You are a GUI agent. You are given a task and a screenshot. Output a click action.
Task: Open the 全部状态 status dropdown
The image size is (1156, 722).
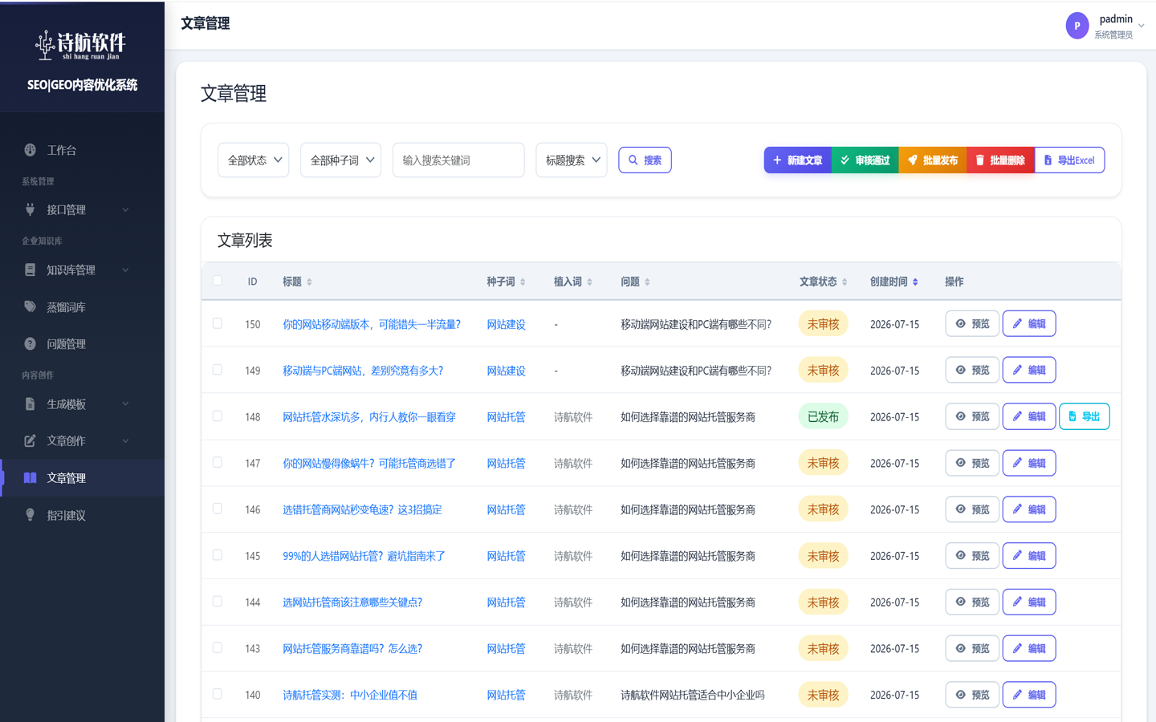(254, 160)
